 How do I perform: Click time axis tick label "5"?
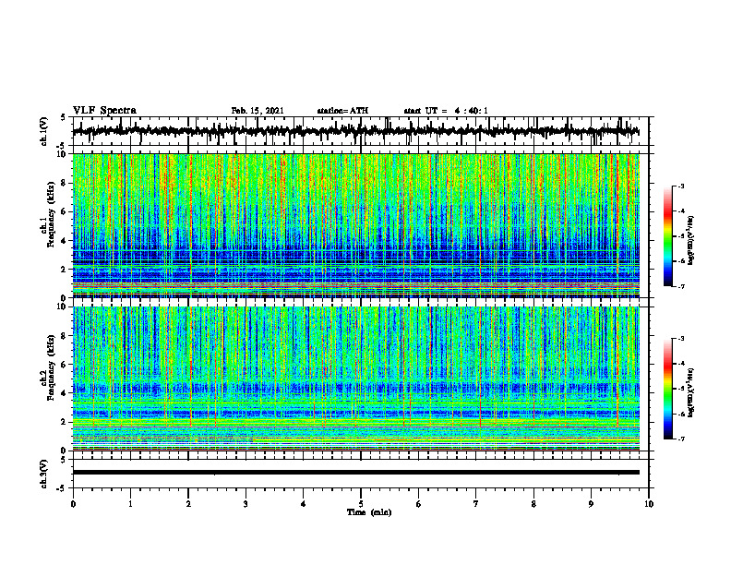coord(361,504)
